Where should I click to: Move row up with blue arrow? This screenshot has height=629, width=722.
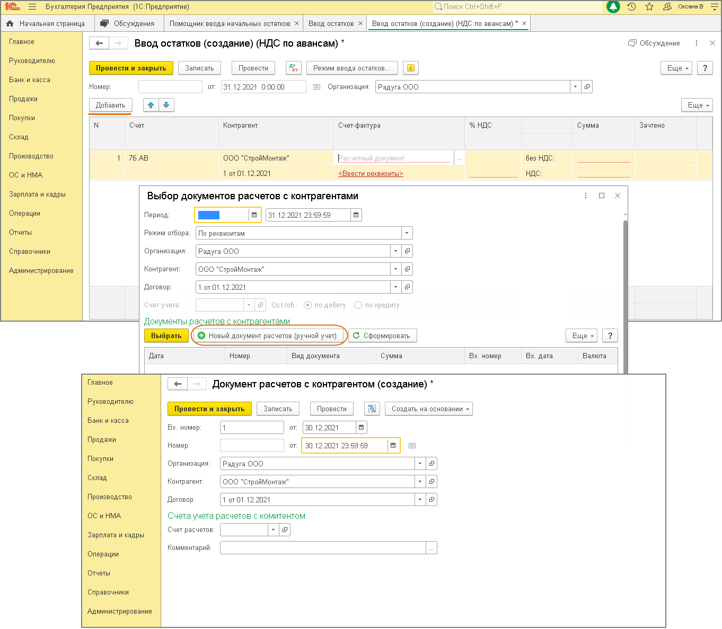(151, 105)
